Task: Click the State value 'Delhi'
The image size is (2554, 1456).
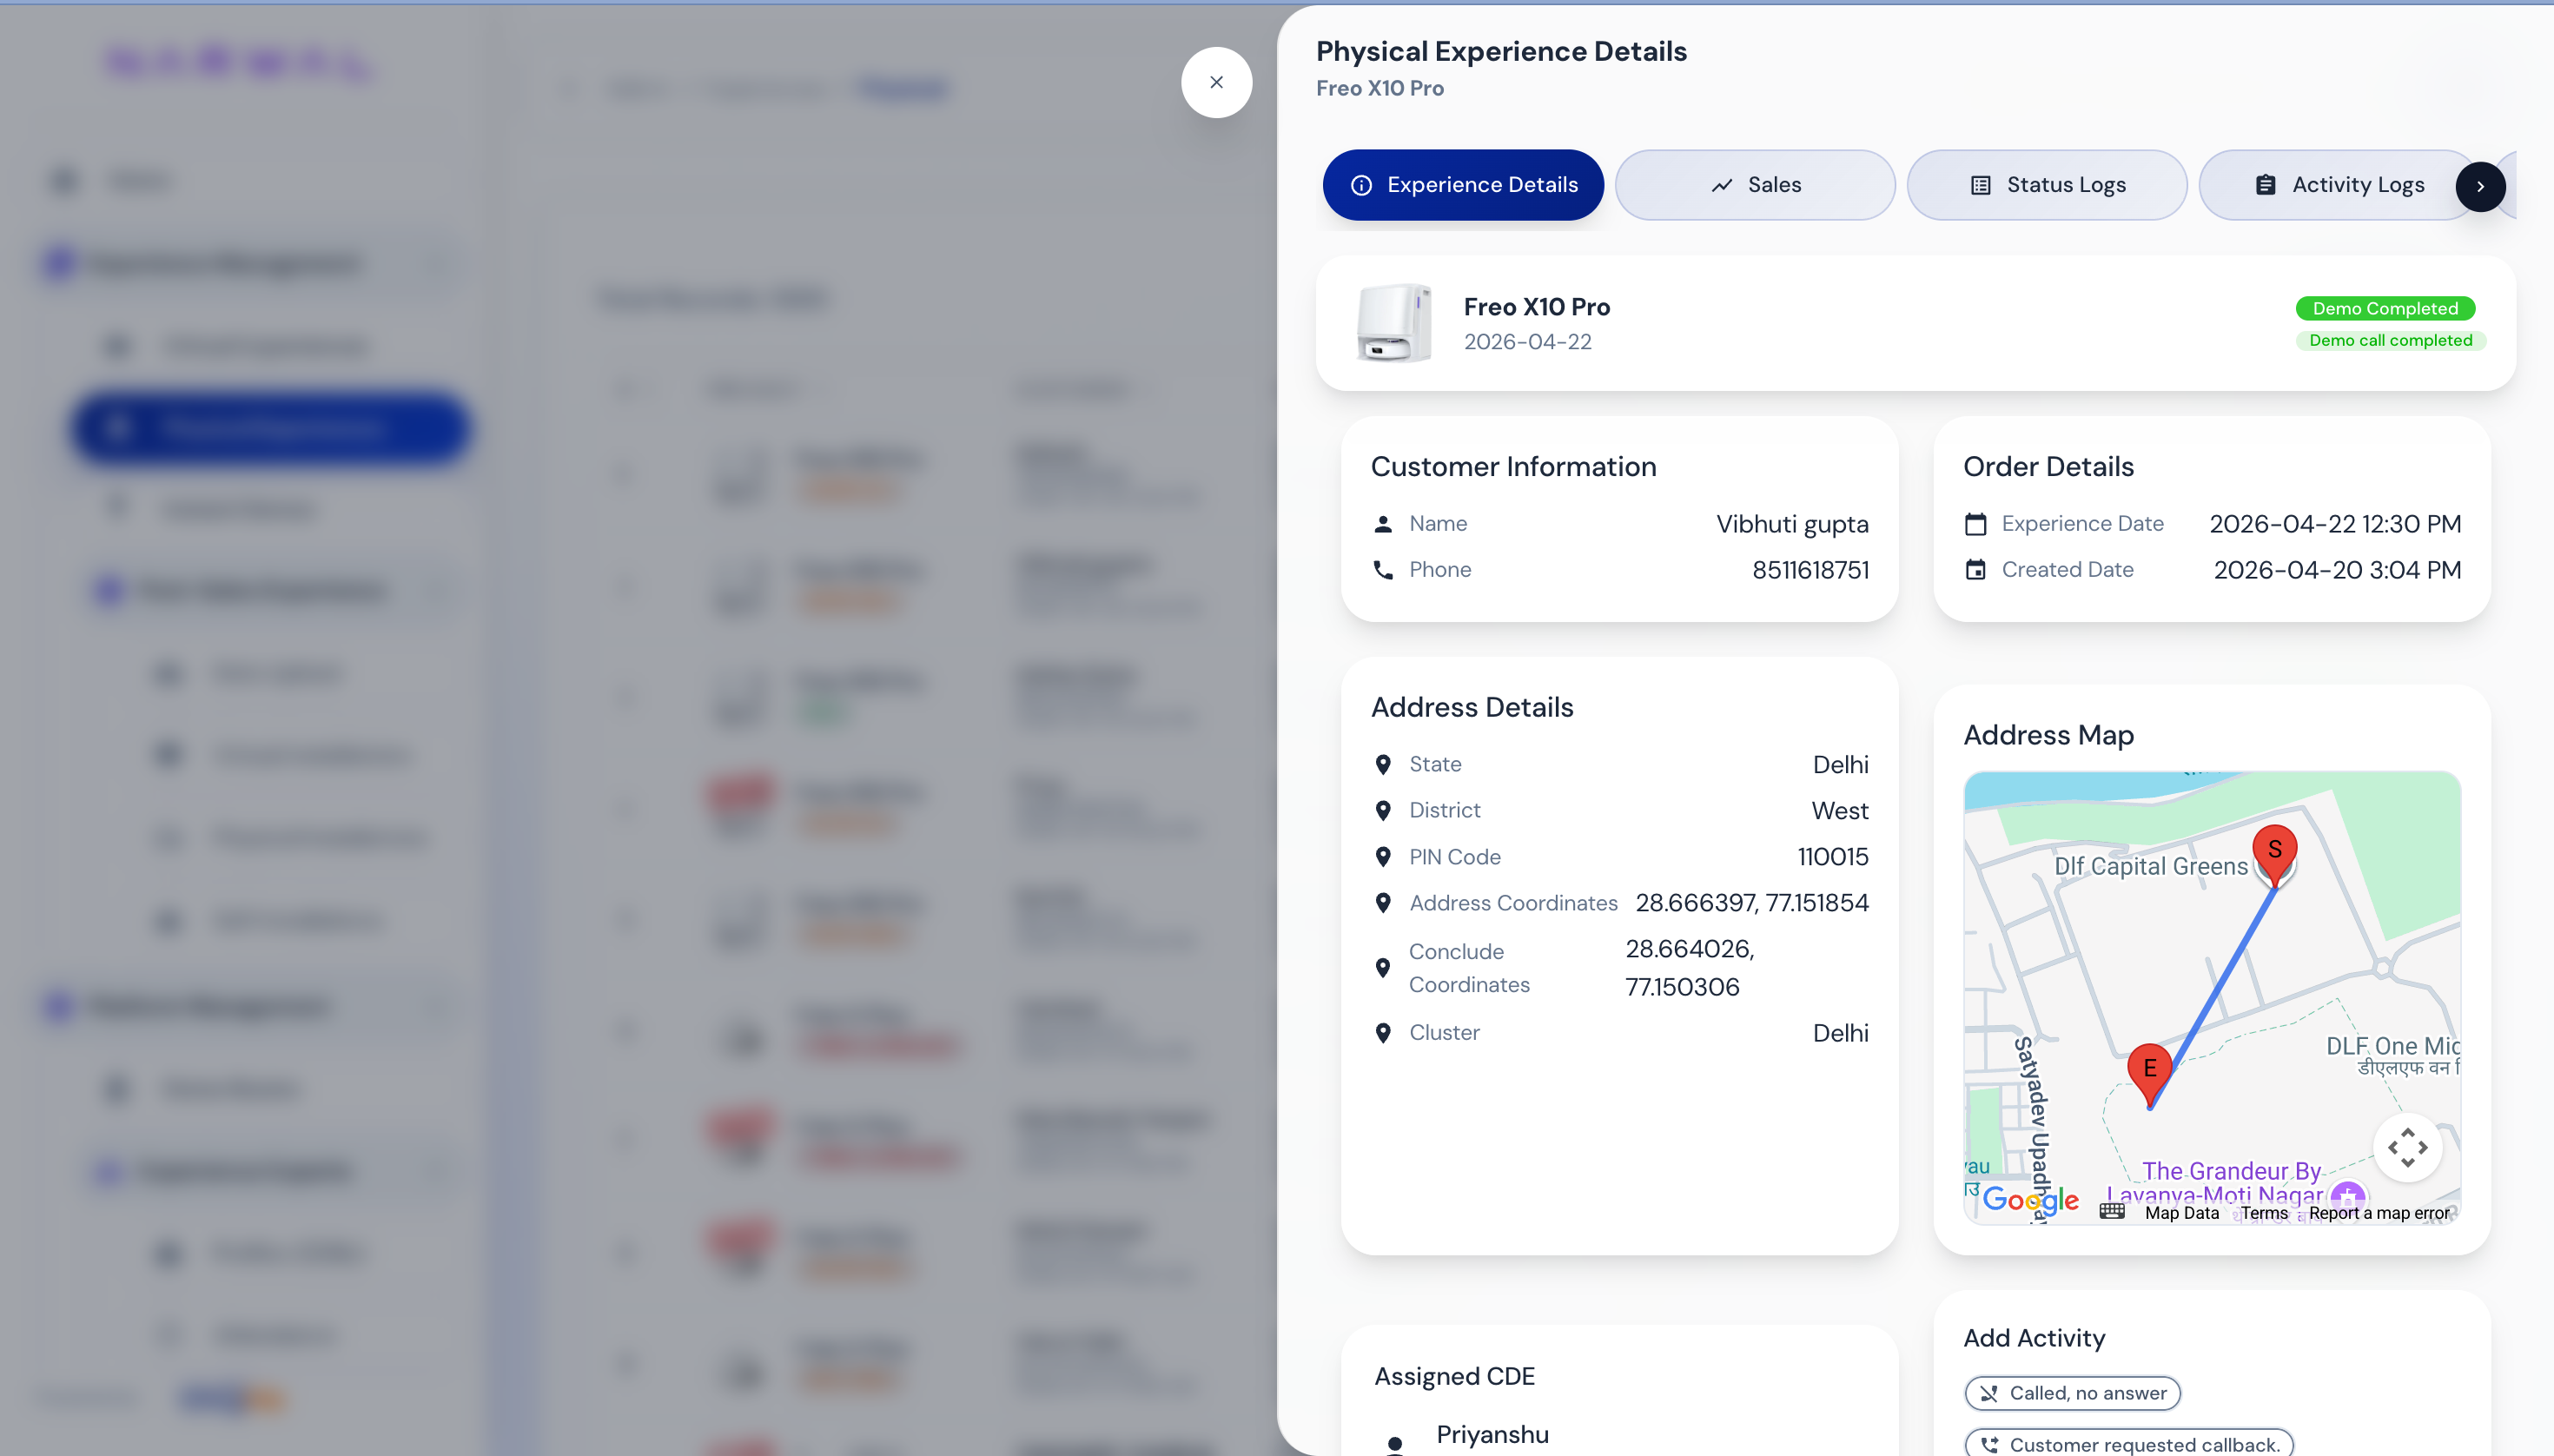Action: [x=1840, y=765]
